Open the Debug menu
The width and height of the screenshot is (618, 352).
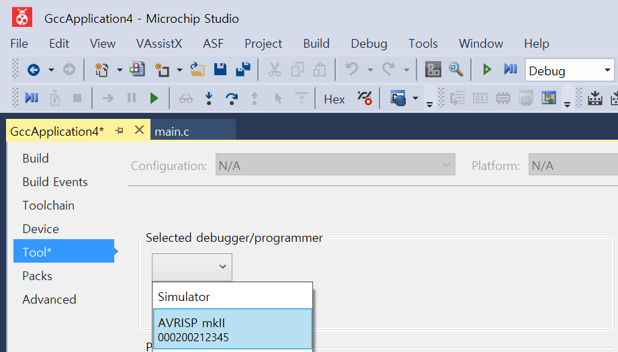click(x=369, y=44)
